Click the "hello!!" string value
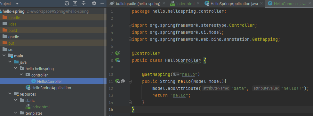The width and height of the screenshot is (313, 116). (x=293, y=88)
